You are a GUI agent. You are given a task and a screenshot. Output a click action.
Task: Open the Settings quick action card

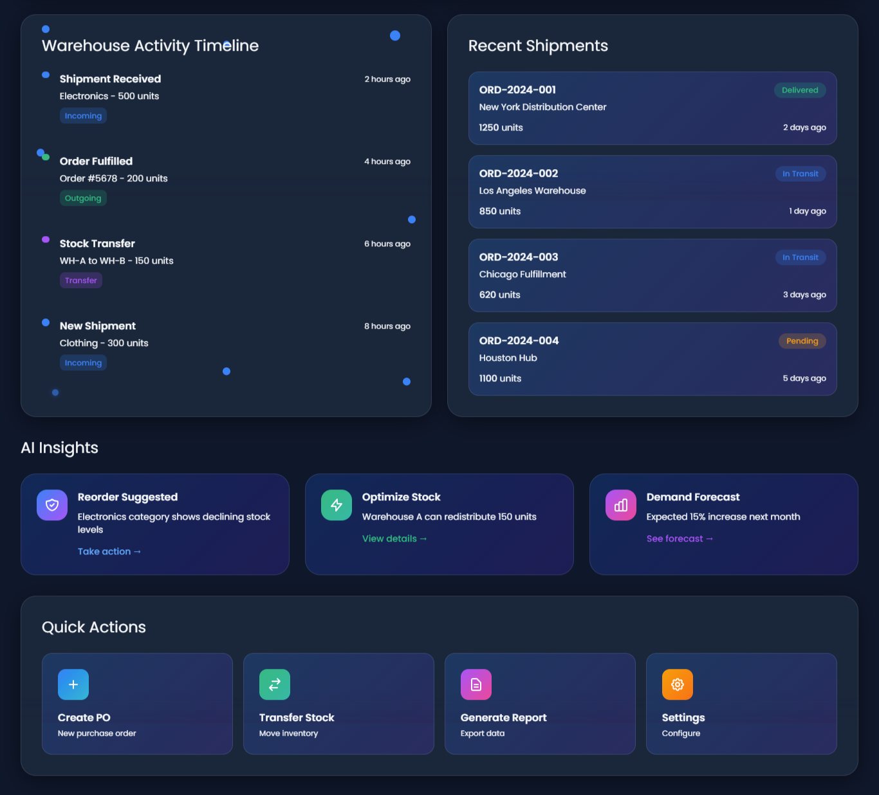pyautogui.click(x=741, y=704)
